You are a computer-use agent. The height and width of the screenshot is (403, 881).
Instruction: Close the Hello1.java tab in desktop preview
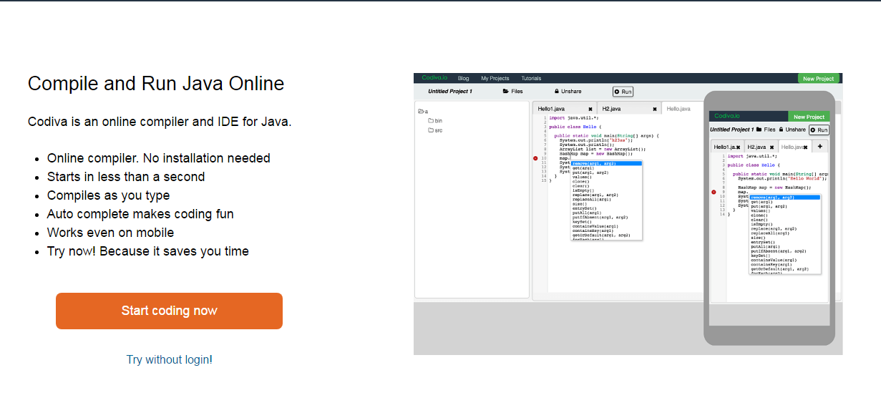(x=590, y=110)
